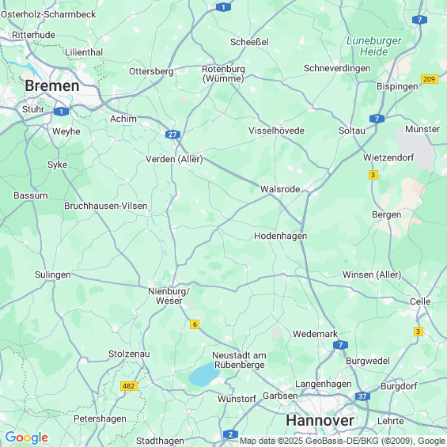Click the B3 road shield near Wietzendorf
This screenshot has width=447, height=447.
pos(373,175)
